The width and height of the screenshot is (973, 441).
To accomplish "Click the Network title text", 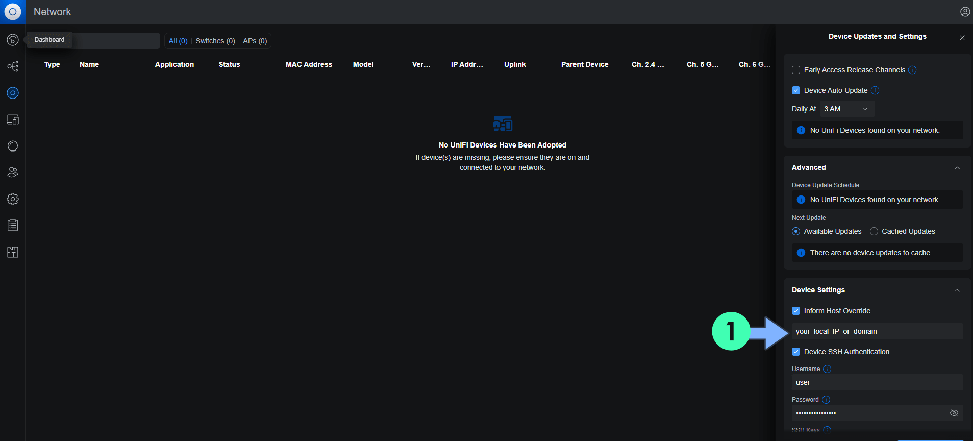I will click(52, 12).
